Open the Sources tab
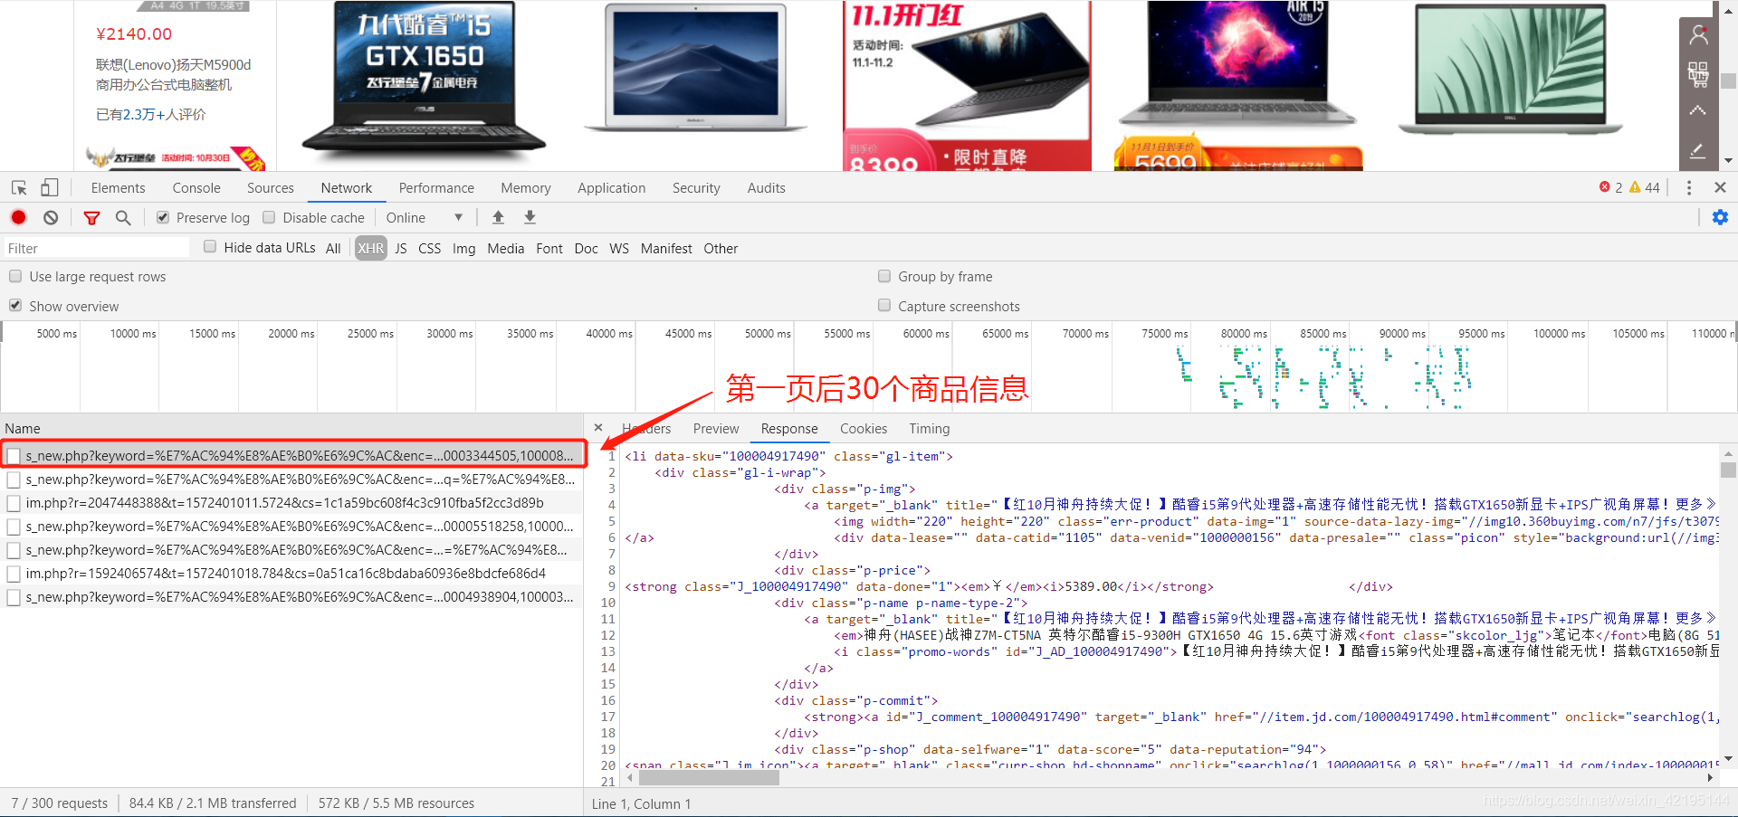1738x817 pixels. [271, 187]
